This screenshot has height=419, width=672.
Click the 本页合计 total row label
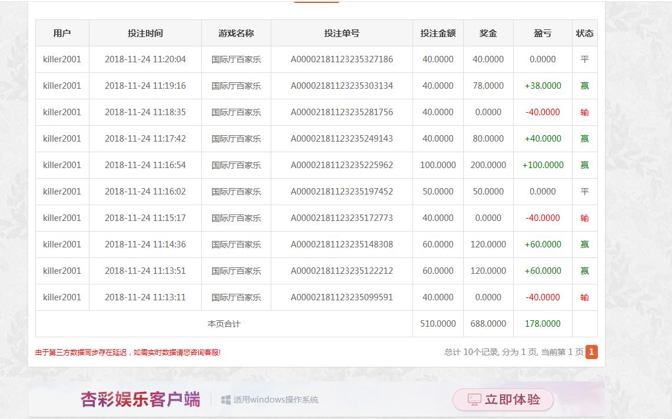[x=224, y=324]
